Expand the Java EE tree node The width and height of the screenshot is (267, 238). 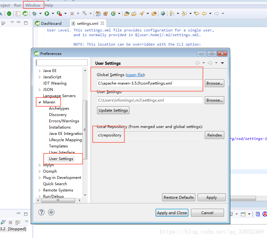pyautogui.click(x=40, y=71)
